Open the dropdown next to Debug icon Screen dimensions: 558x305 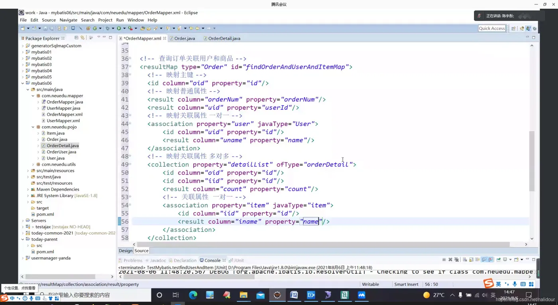pos(113,28)
